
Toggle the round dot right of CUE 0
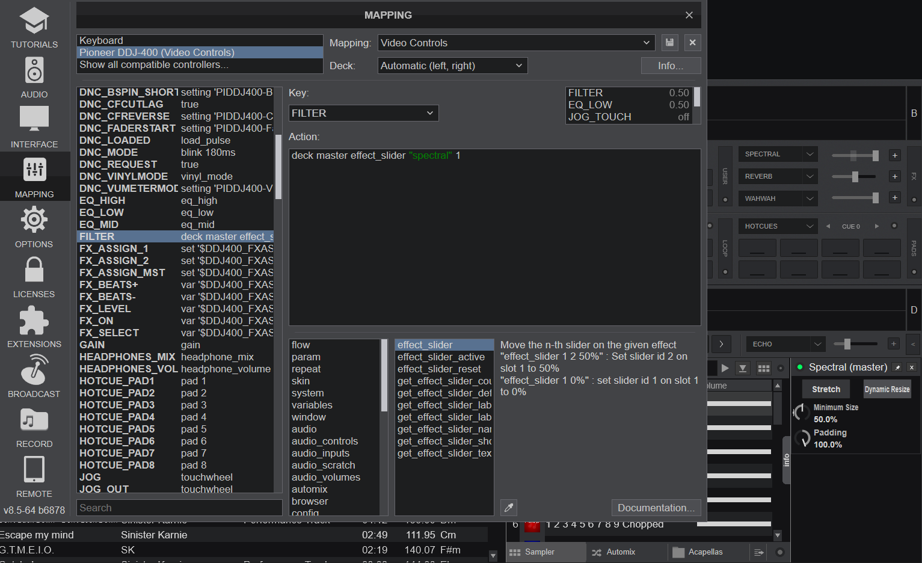(894, 226)
